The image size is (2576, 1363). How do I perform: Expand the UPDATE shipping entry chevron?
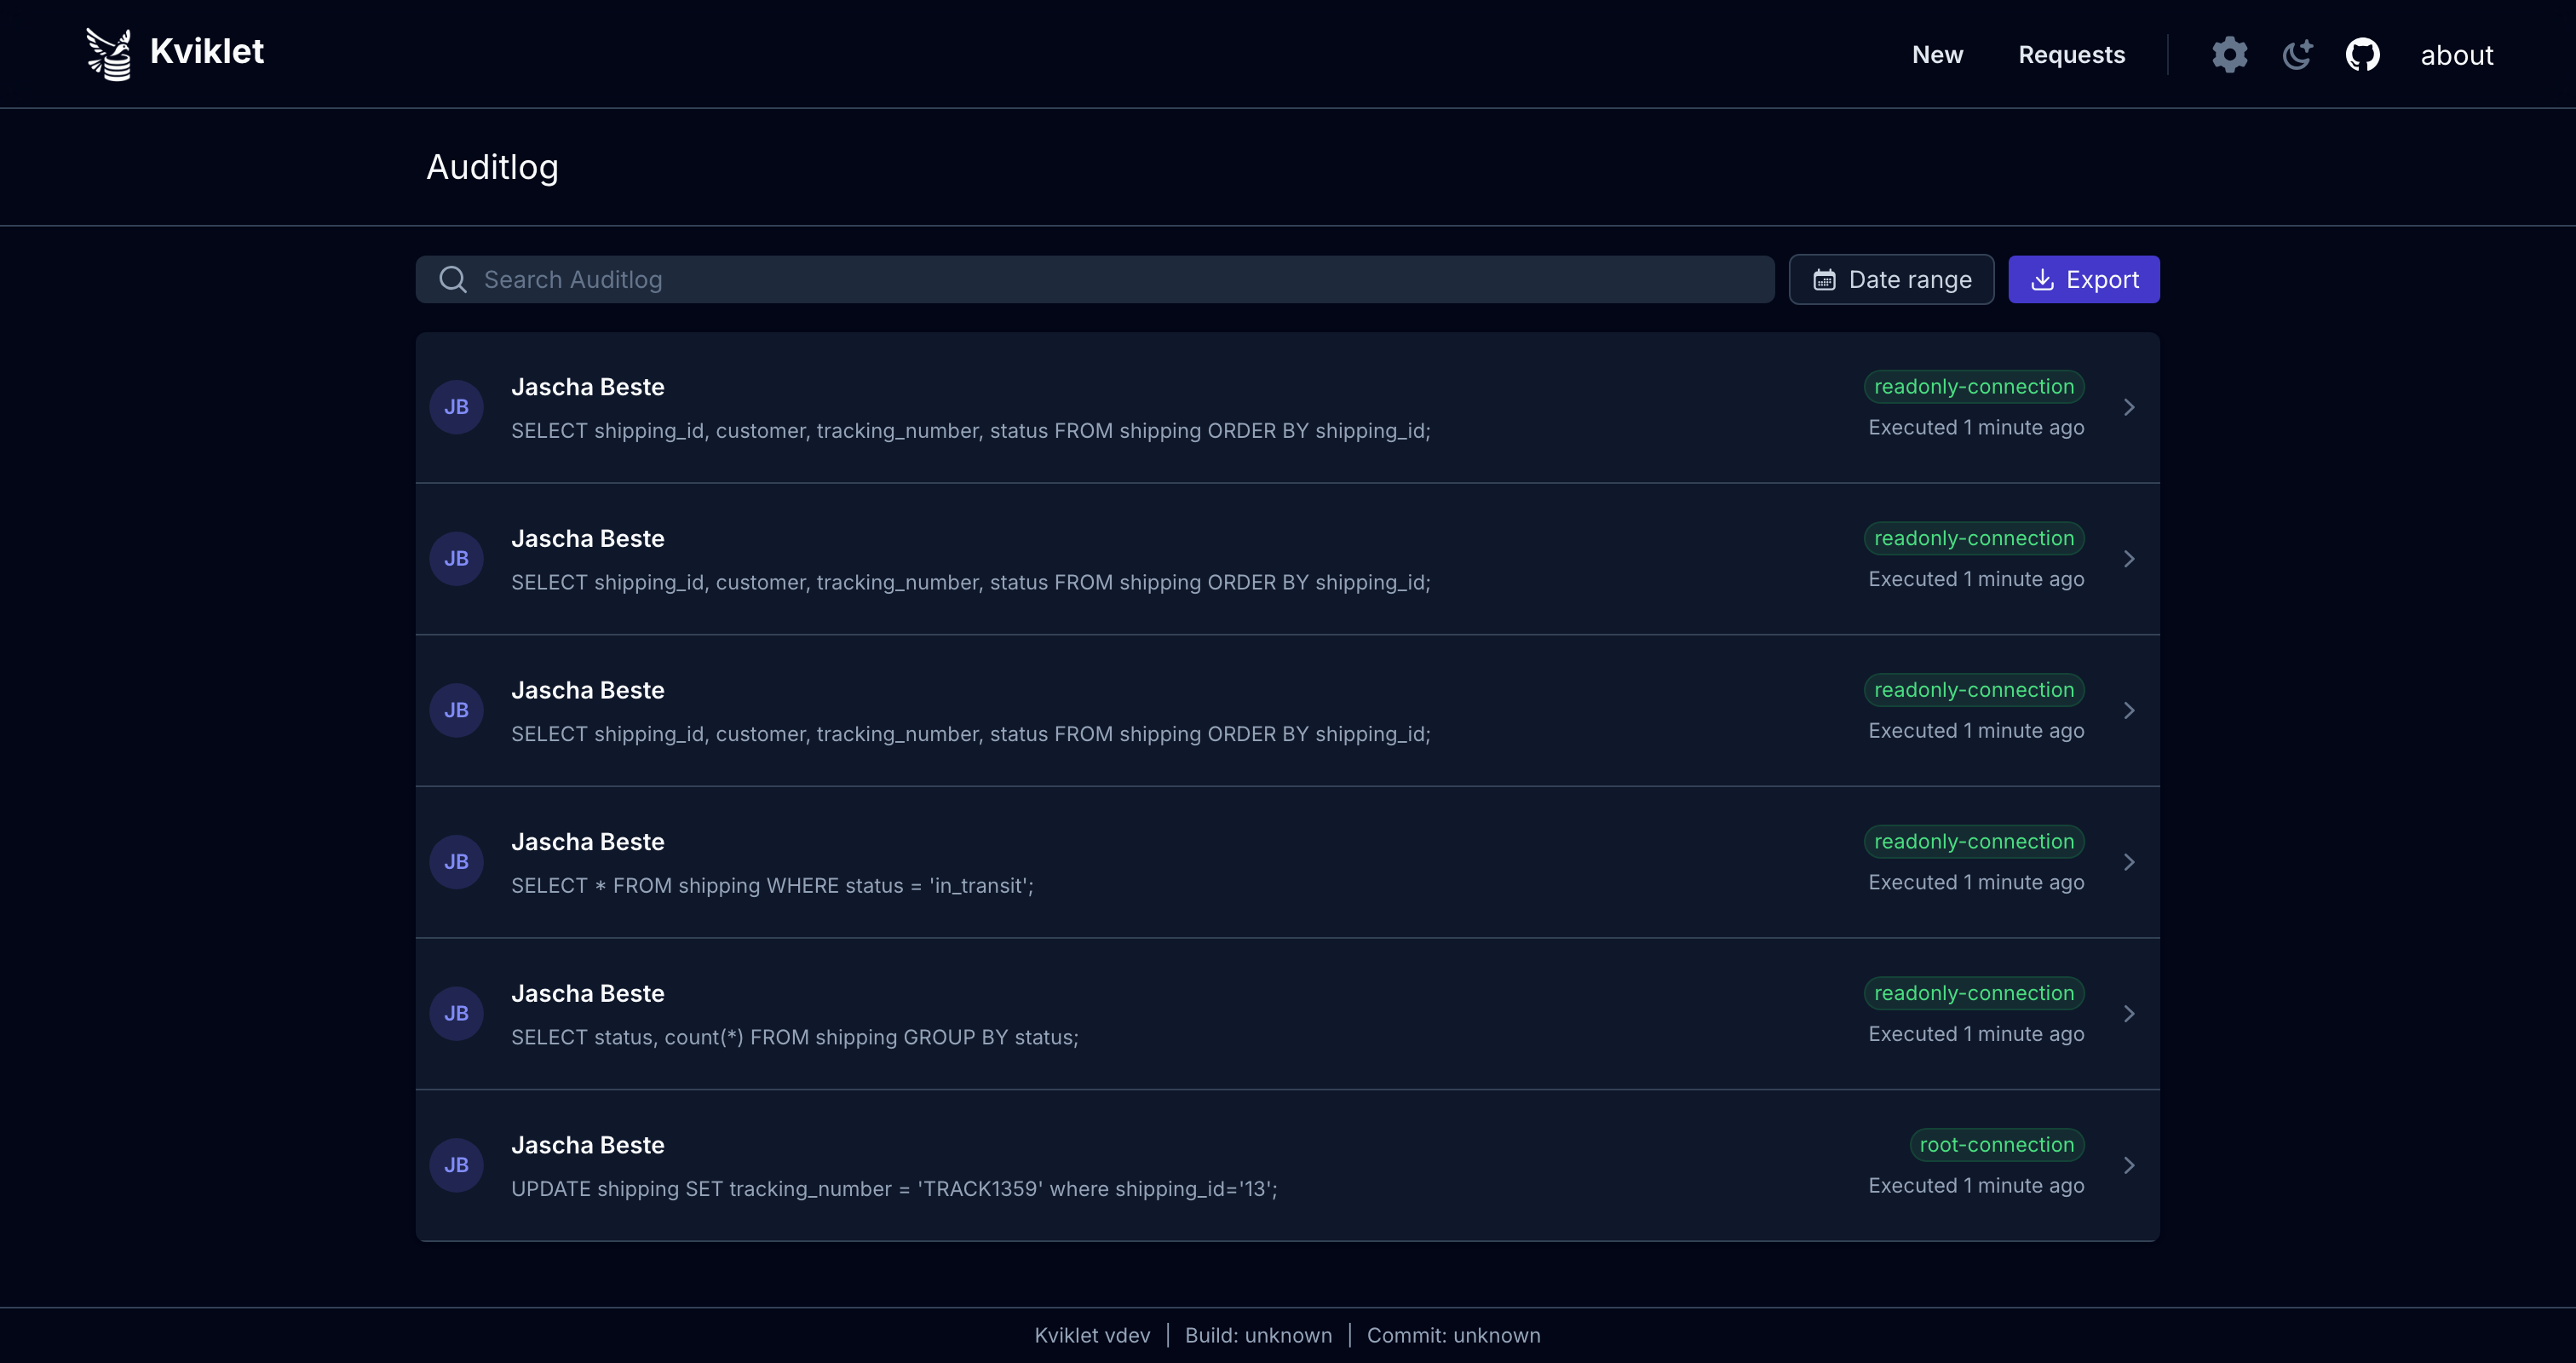pos(2129,1165)
